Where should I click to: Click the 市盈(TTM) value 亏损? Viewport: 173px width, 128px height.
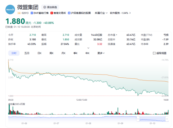click(166, 35)
